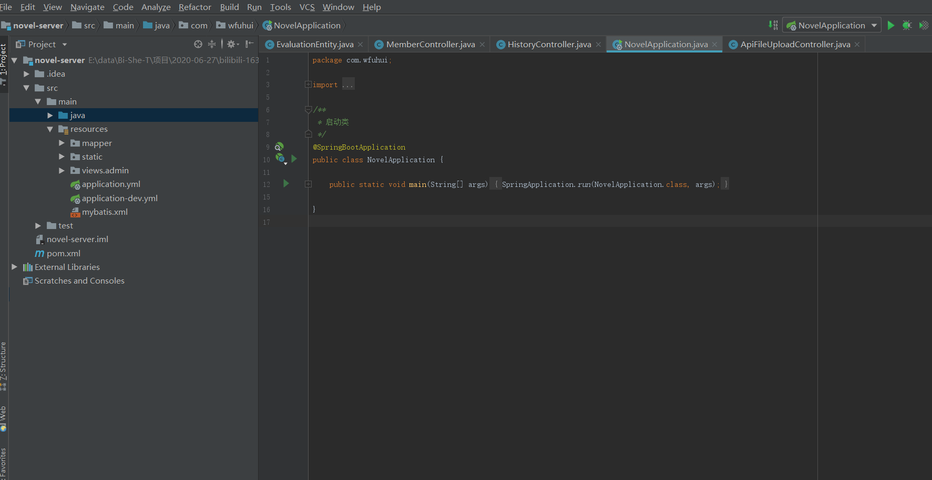Run NovelApplication with coverage
Image resolution: width=932 pixels, height=480 pixels.
click(924, 25)
